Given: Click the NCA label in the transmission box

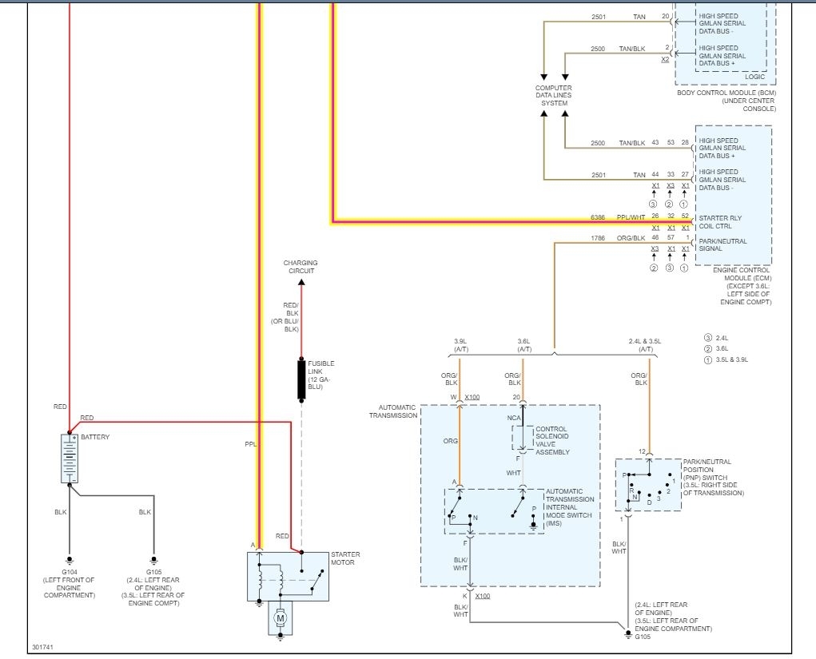Looking at the screenshot, I should (x=514, y=419).
